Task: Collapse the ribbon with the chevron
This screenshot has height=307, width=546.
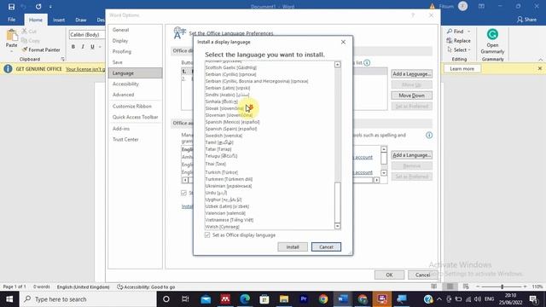Action: (x=540, y=60)
